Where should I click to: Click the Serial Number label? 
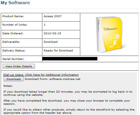point(13,59)
